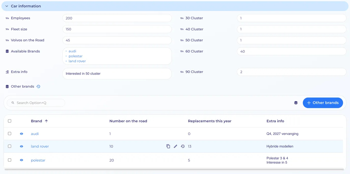Click the Extra info text-lines icon
Screen dimensions: 350x174
(x=7, y=72)
